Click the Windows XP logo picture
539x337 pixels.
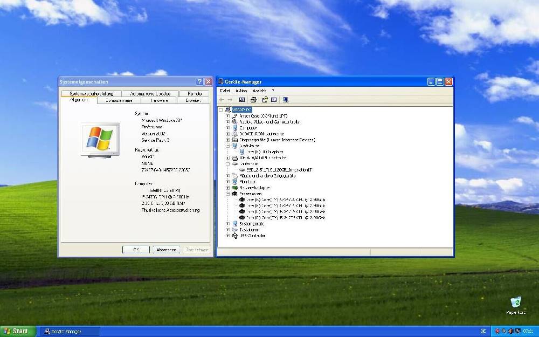pos(100,140)
